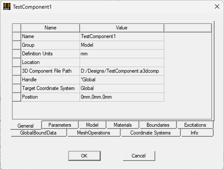
Task: Click the Cancel button
Action: 139,156
